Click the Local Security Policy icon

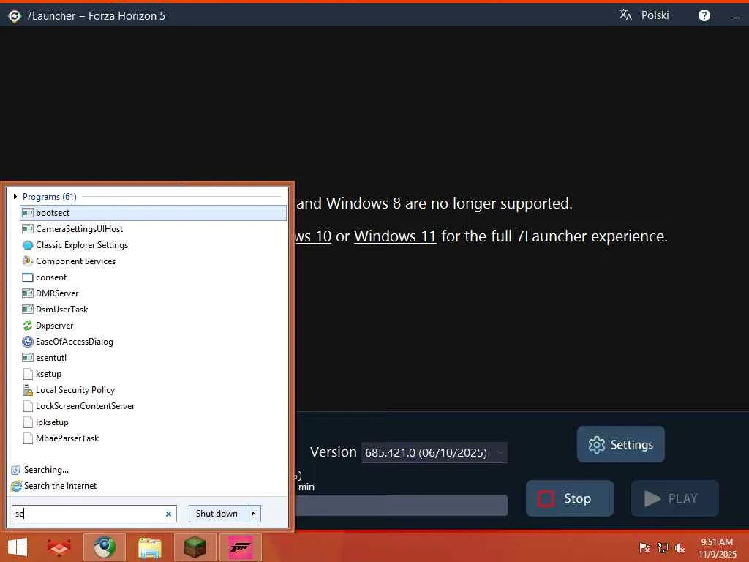click(x=28, y=390)
